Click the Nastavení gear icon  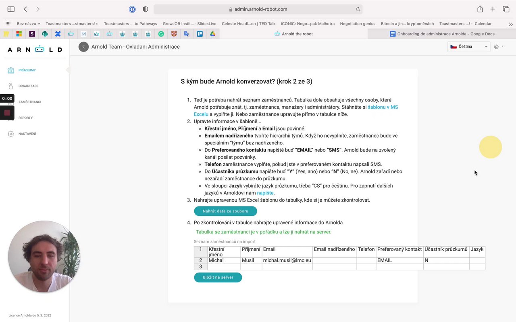coord(11,134)
